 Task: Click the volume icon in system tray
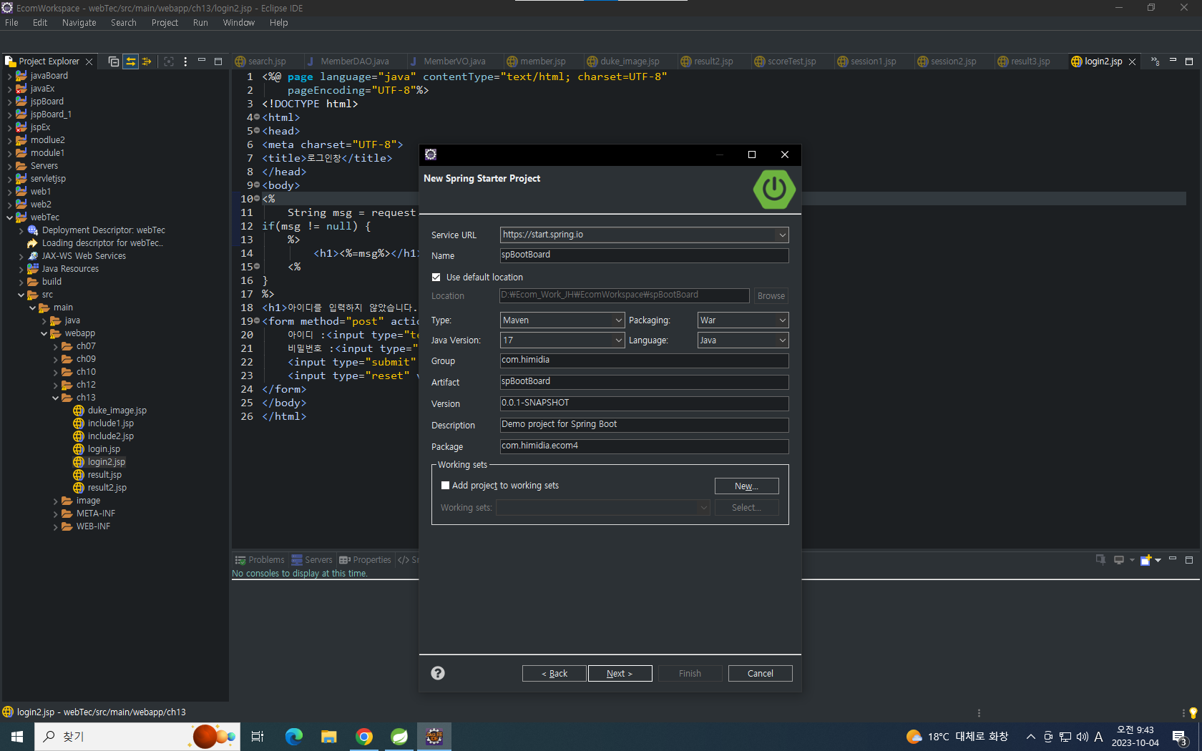coord(1082,737)
